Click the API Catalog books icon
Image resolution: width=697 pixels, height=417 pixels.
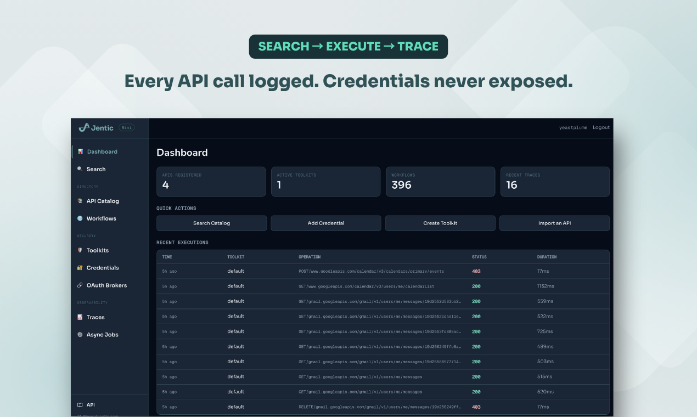tap(80, 201)
